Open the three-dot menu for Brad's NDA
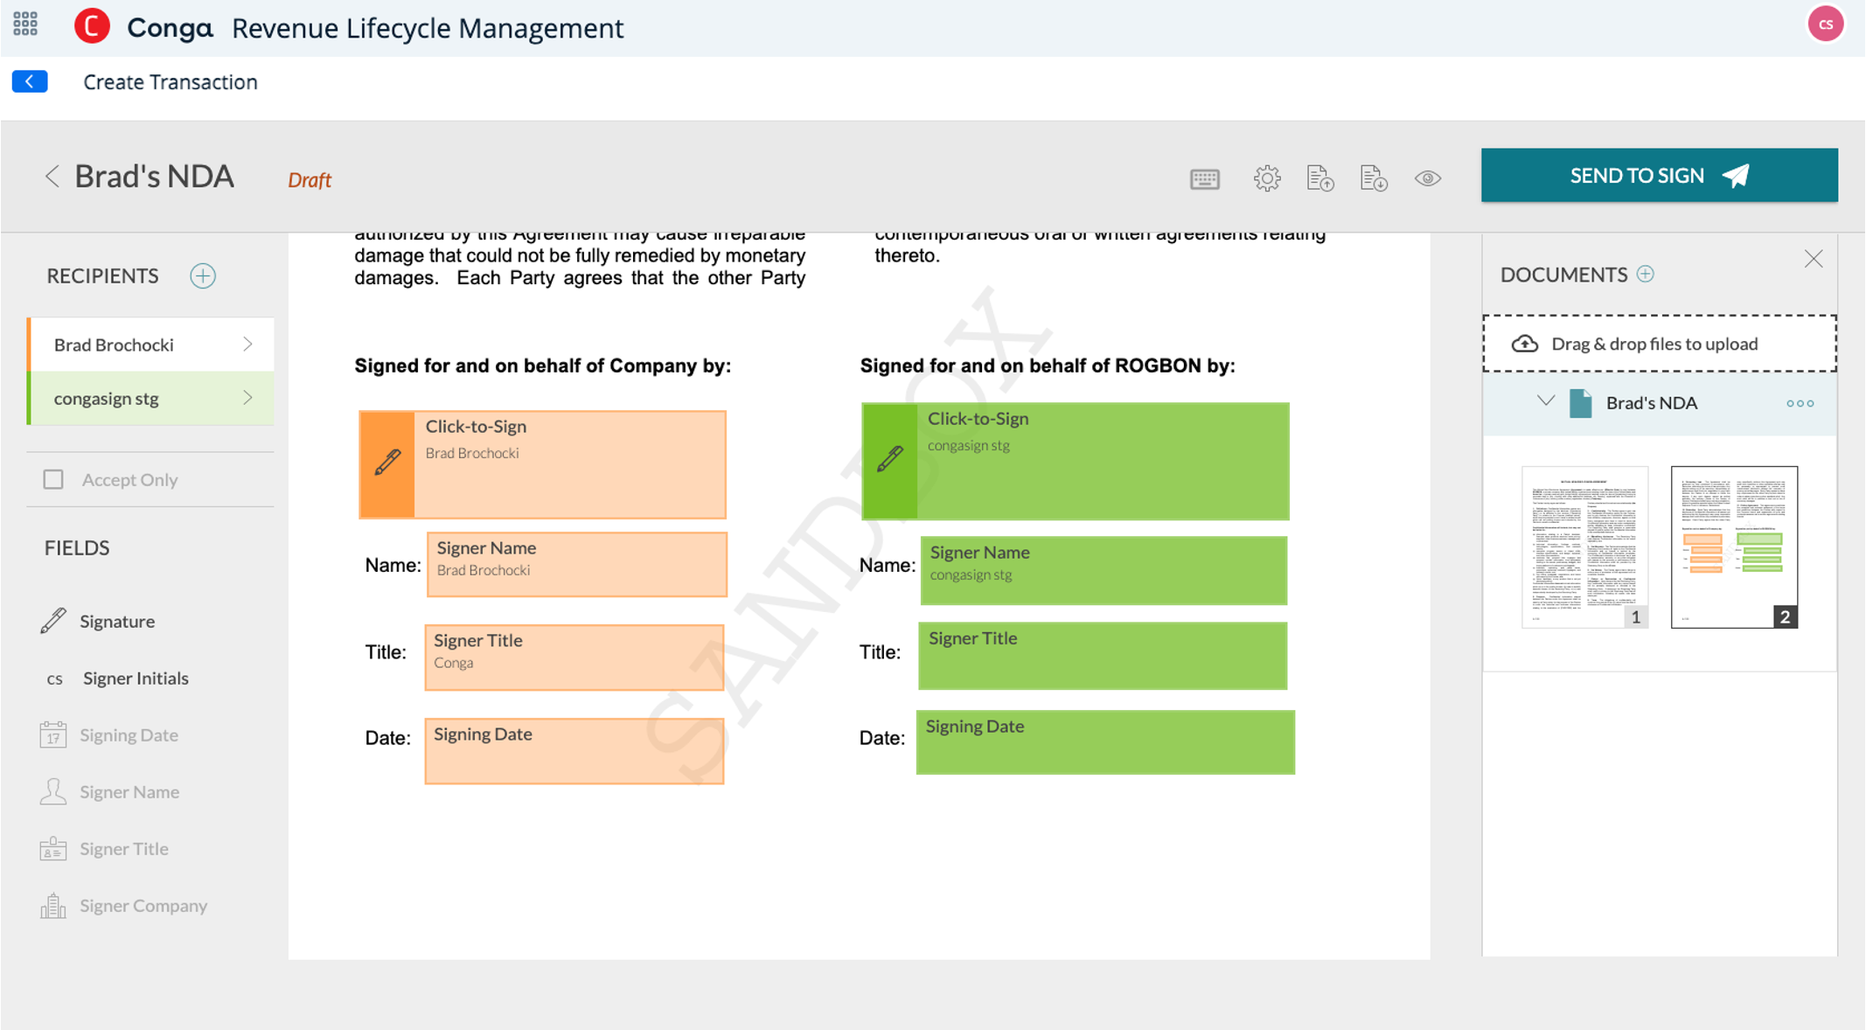The height and width of the screenshot is (1030, 1866). (x=1800, y=403)
